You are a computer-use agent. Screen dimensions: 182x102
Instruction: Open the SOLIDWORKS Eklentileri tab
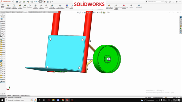[35, 12]
